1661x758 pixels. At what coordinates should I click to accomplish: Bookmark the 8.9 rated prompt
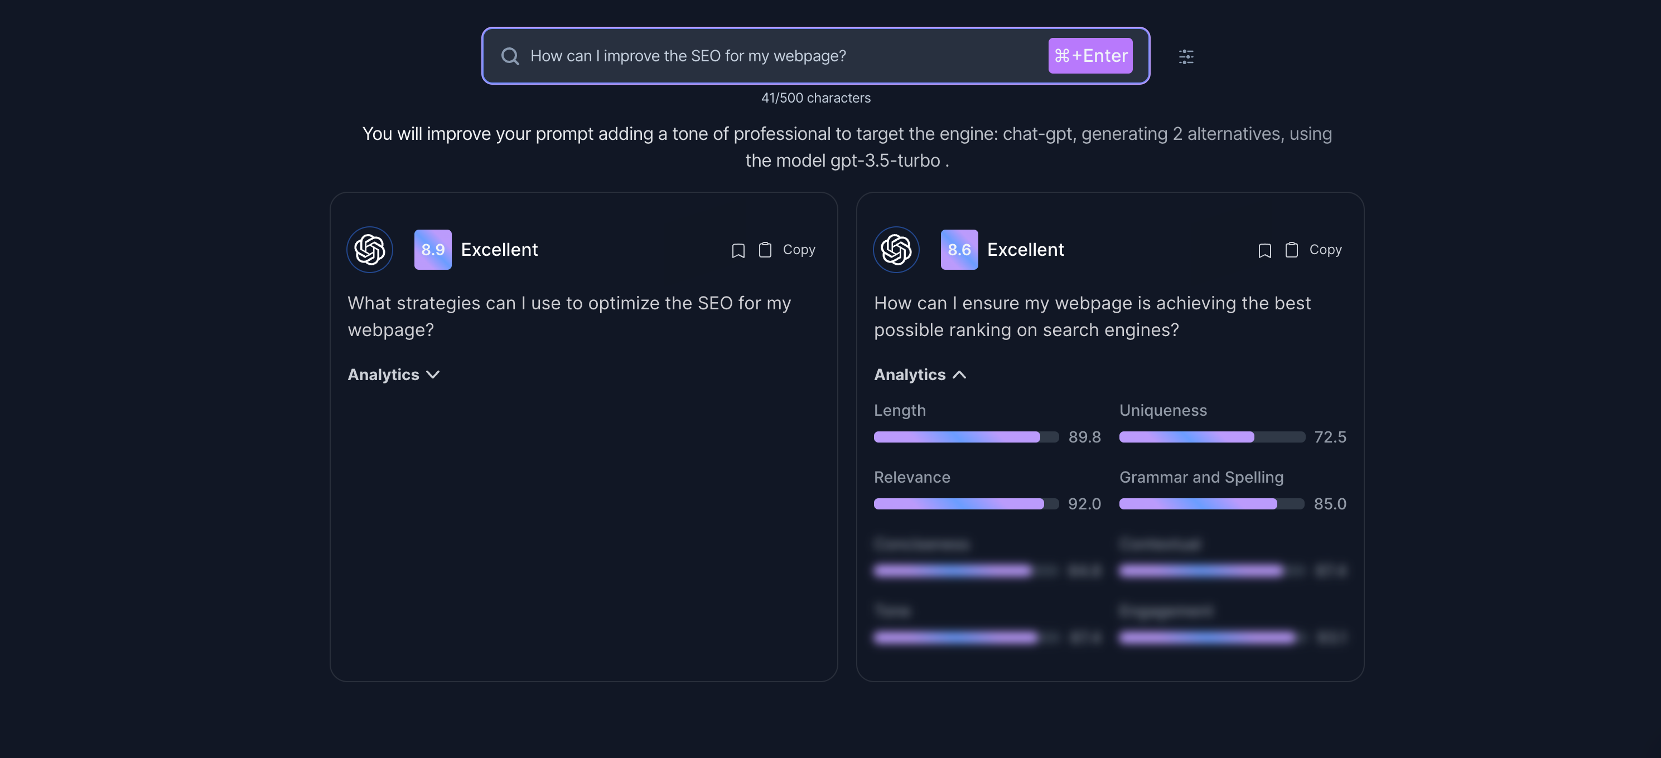click(738, 250)
